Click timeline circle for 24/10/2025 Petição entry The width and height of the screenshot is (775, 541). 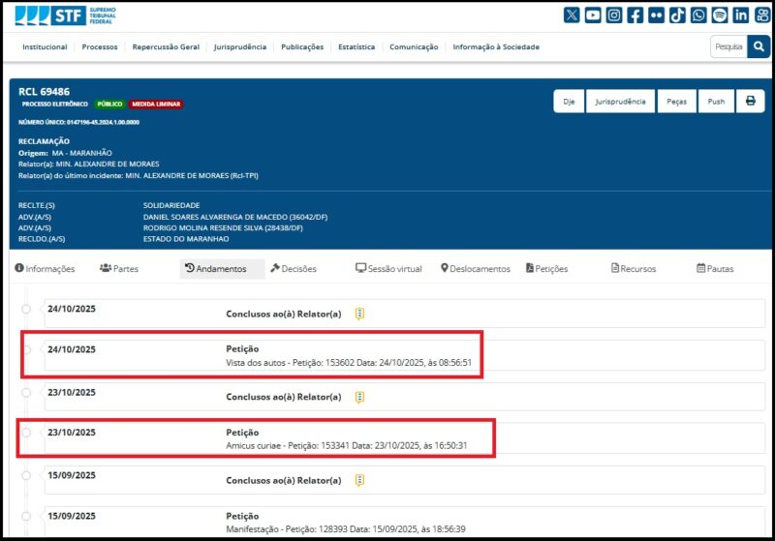[26, 350]
